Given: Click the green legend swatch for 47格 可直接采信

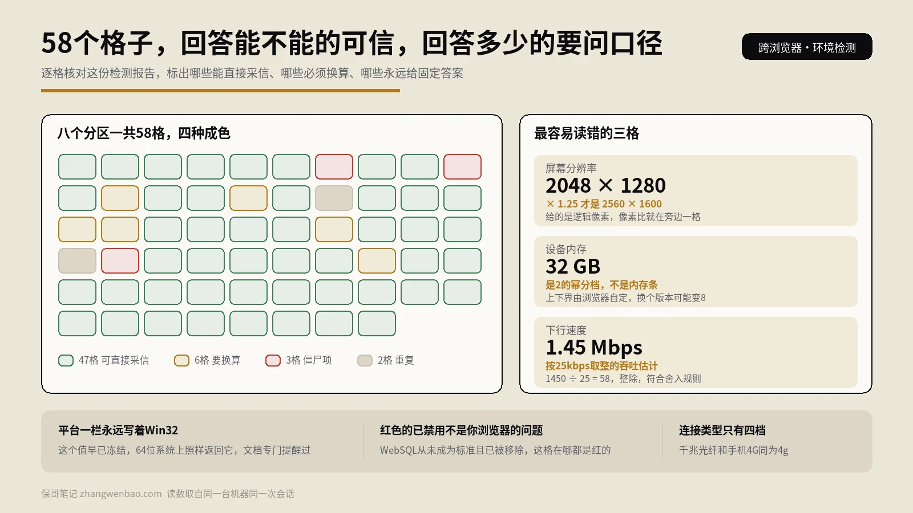Looking at the screenshot, I should (x=66, y=360).
